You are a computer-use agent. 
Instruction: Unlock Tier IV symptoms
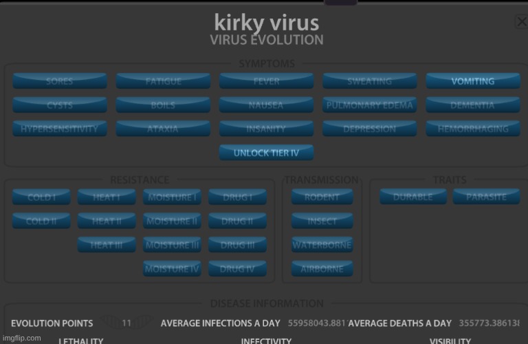tap(266, 153)
